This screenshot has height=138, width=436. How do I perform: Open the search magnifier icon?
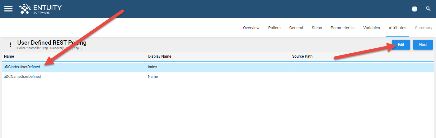click(428, 9)
